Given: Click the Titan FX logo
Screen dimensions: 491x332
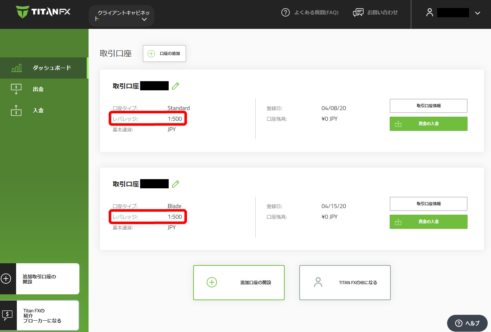Looking at the screenshot, I should click(x=43, y=12).
